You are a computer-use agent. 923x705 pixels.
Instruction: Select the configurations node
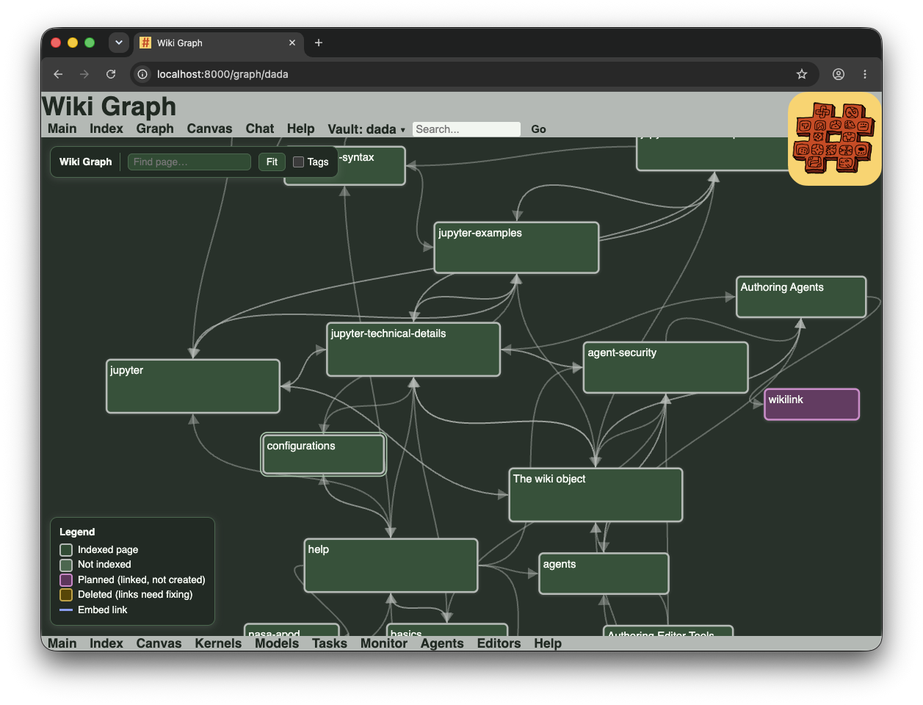(323, 455)
